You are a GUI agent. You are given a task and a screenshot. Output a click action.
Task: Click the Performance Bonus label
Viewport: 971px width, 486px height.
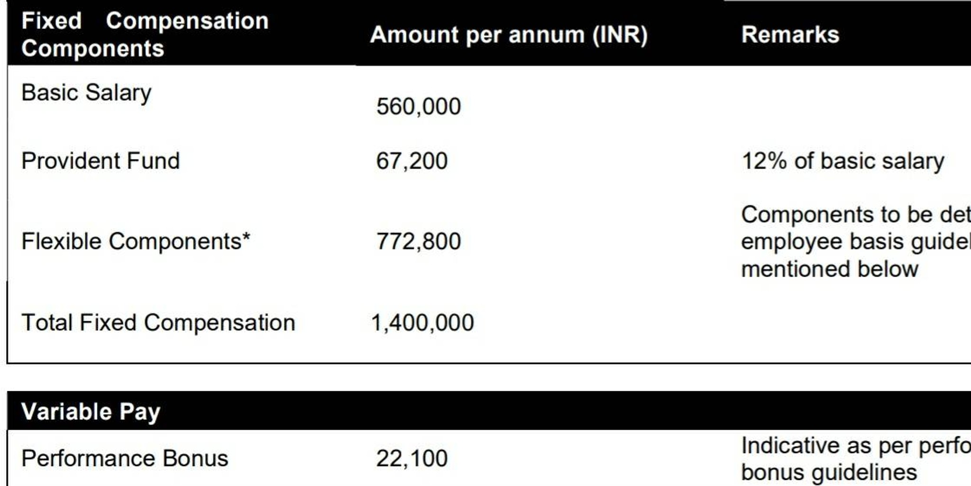coord(125,459)
